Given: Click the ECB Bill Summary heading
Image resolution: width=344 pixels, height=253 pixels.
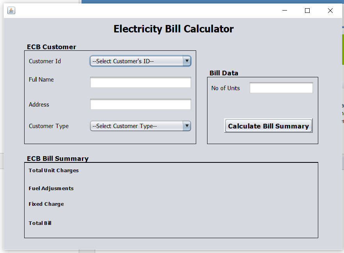Looking at the screenshot, I should (x=58, y=159).
